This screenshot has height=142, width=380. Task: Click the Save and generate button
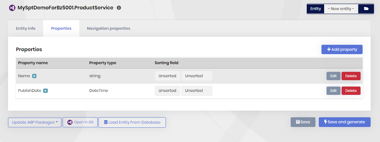point(345,122)
